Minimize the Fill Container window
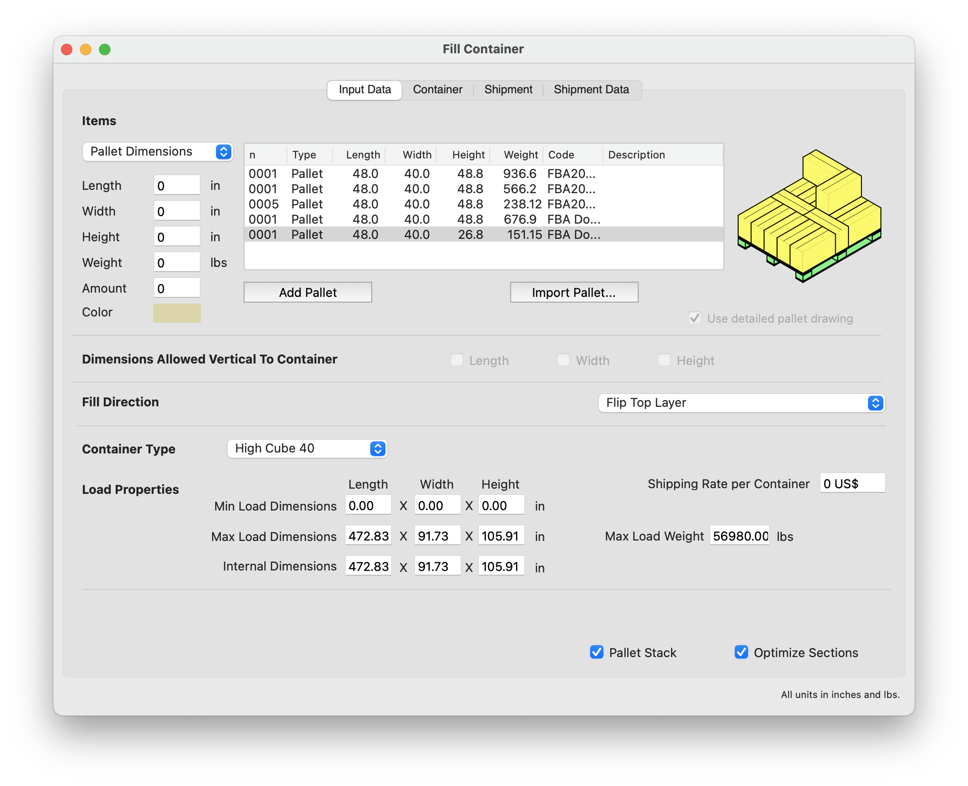 (x=86, y=49)
